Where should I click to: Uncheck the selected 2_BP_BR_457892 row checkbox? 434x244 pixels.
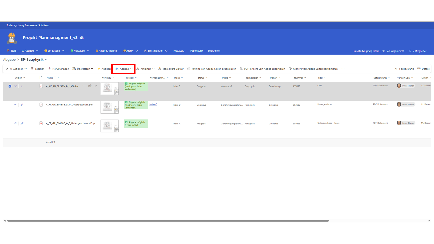[x=10, y=86]
